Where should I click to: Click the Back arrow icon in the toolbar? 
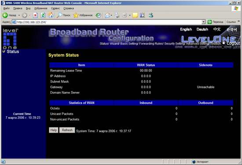(5, 15)
